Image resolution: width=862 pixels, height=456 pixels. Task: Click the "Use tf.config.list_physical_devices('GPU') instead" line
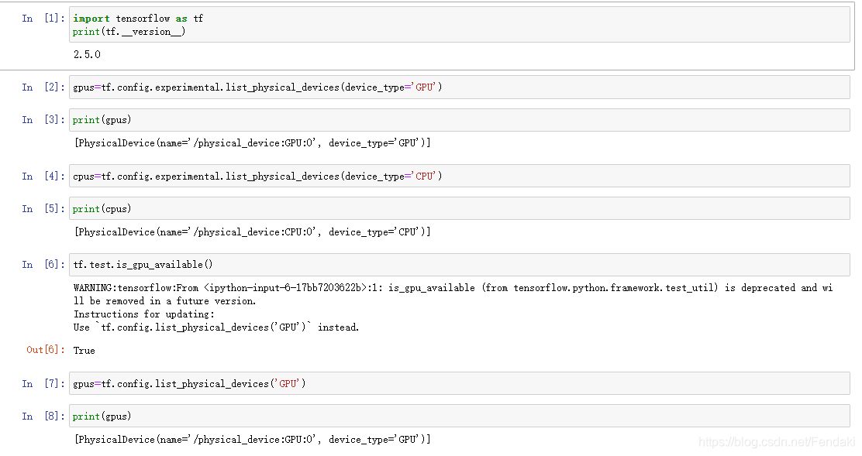[216, 327]
